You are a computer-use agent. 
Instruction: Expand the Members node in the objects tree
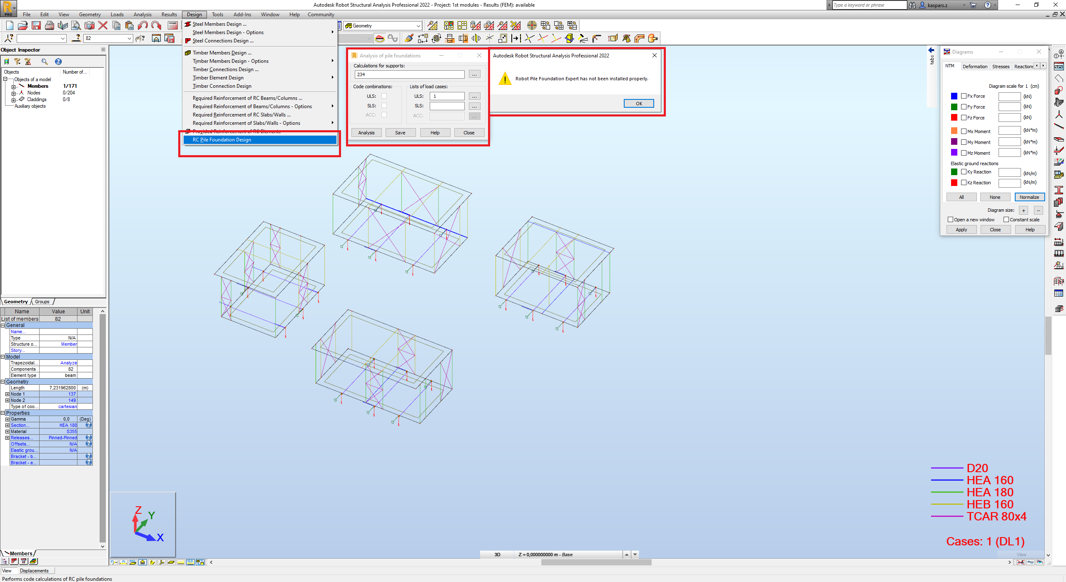click(14, 86)
